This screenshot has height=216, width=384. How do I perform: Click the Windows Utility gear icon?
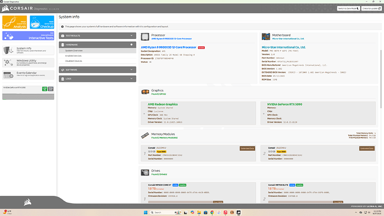(x=8, y=63)
